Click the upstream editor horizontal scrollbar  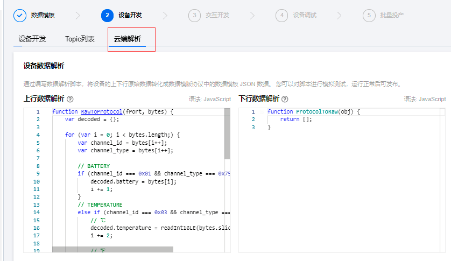[x=112, y=250]
